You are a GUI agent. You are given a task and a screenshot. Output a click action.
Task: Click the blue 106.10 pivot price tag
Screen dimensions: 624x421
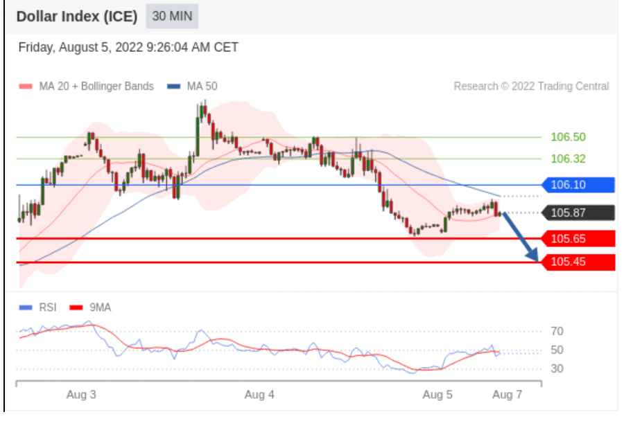[x=578, y=185]
